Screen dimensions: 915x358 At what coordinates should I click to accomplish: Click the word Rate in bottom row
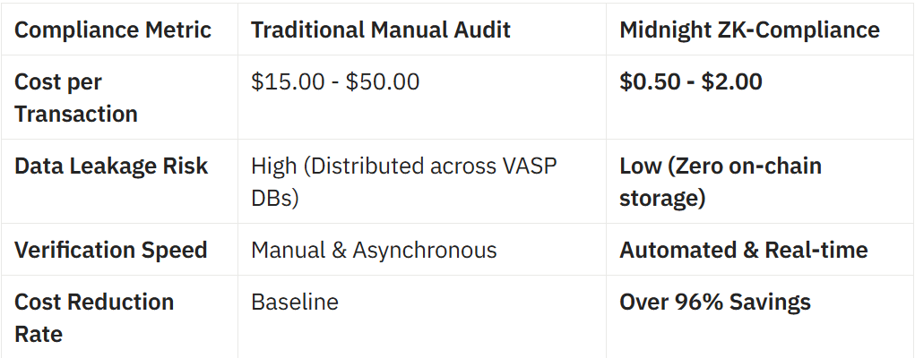pyautogui.click(x=39, y=334)
